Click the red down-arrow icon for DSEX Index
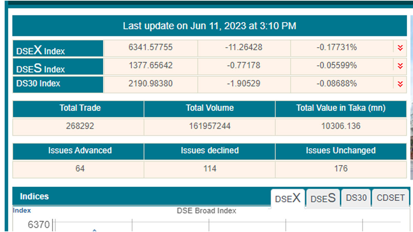The image size is (413, 232). [400, 48]
